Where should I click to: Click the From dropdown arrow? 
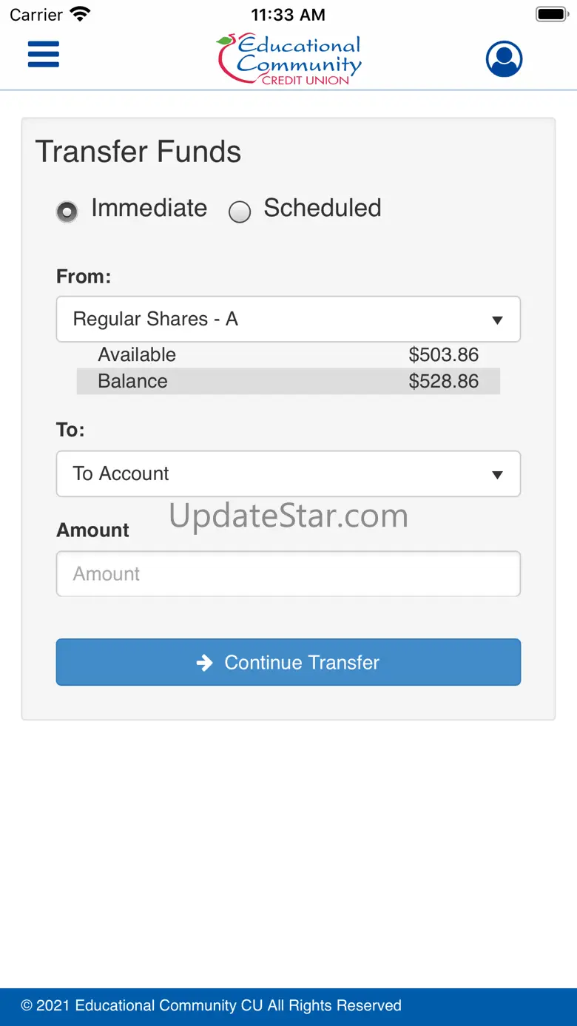497,320
